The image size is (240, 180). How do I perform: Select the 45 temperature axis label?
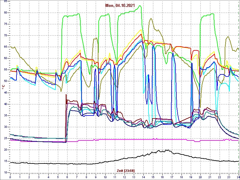(x=5, y=93)
